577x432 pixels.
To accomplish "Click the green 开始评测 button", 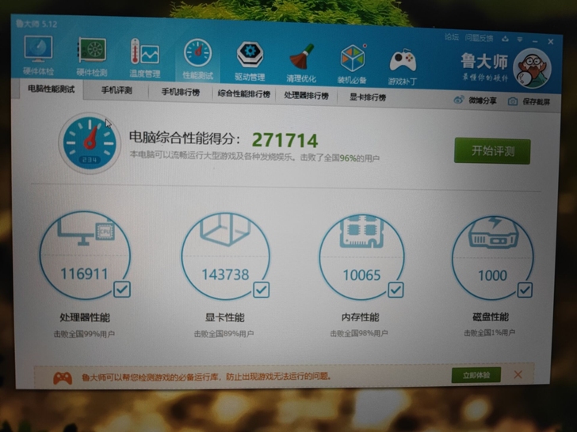I will tap(492, 150).
